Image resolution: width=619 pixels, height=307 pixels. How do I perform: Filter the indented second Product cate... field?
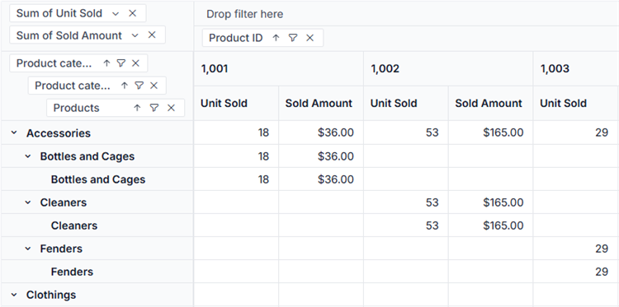click(139, 86)
